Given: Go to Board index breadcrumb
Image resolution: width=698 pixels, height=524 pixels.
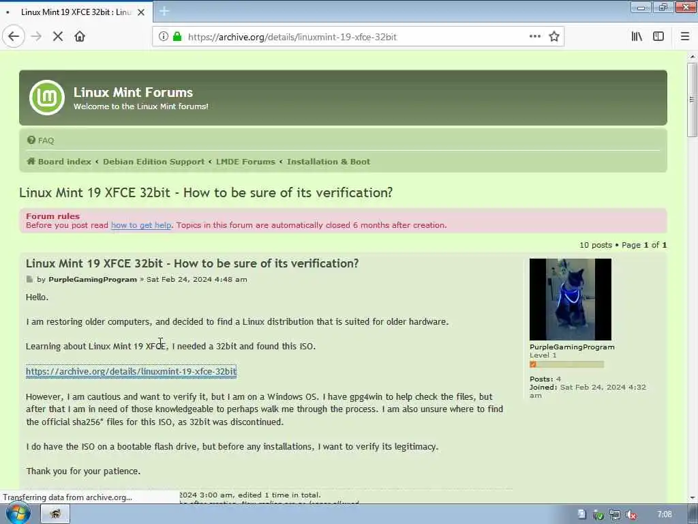Looking at the screenshot, I should coord(59,162).
